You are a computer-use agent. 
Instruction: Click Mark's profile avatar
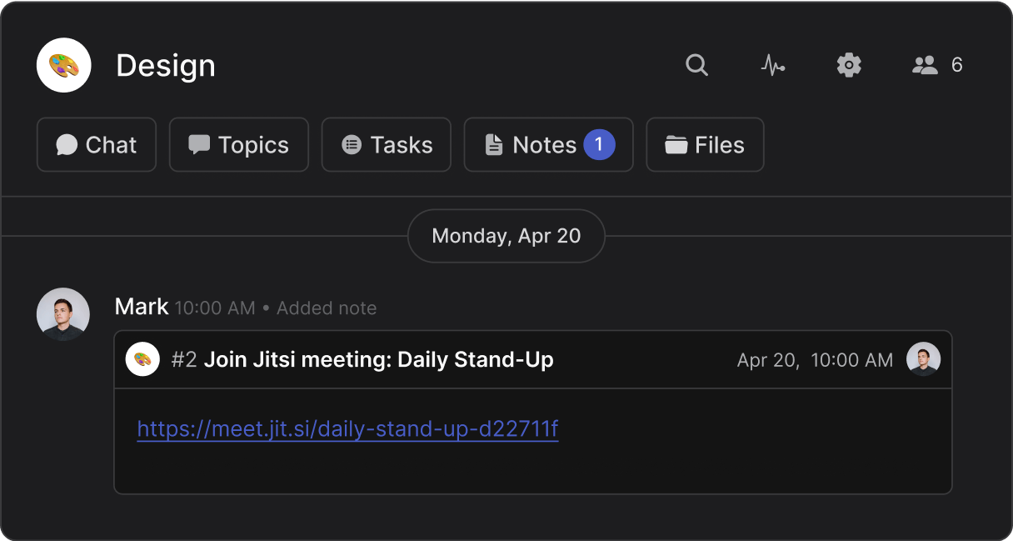[62, 314]
